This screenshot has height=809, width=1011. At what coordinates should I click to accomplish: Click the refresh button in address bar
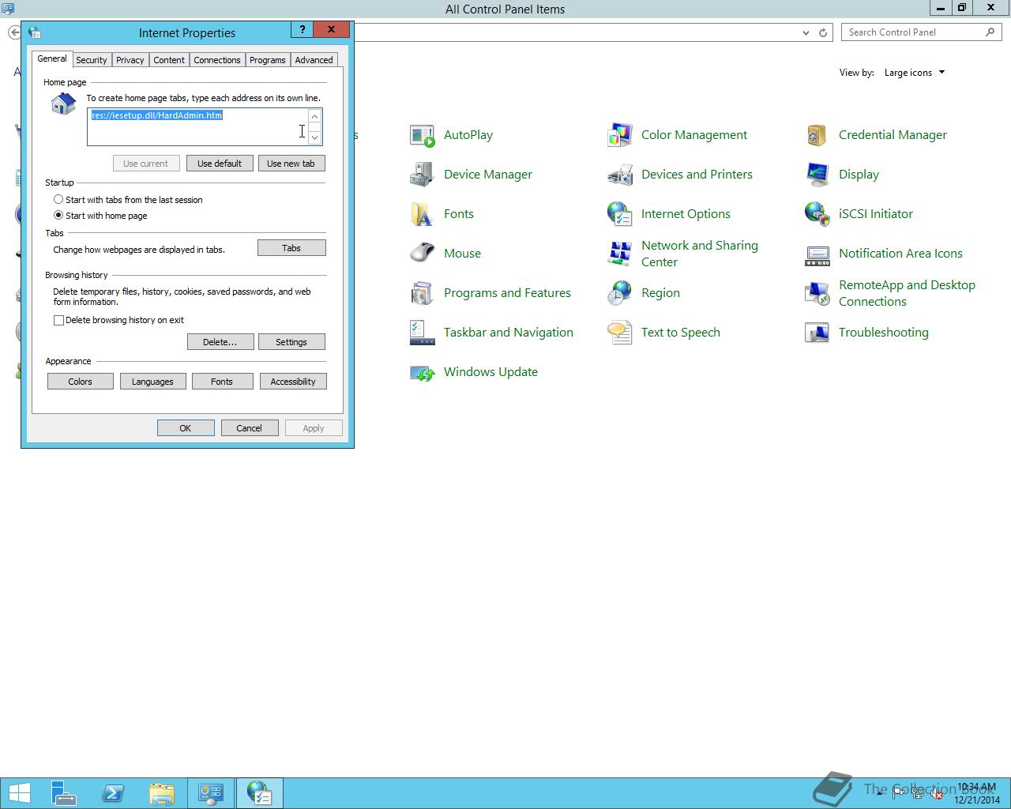823,32
